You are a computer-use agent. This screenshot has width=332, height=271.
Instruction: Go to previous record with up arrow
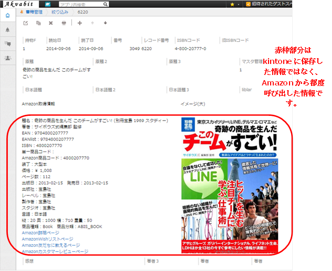(92, 23)
